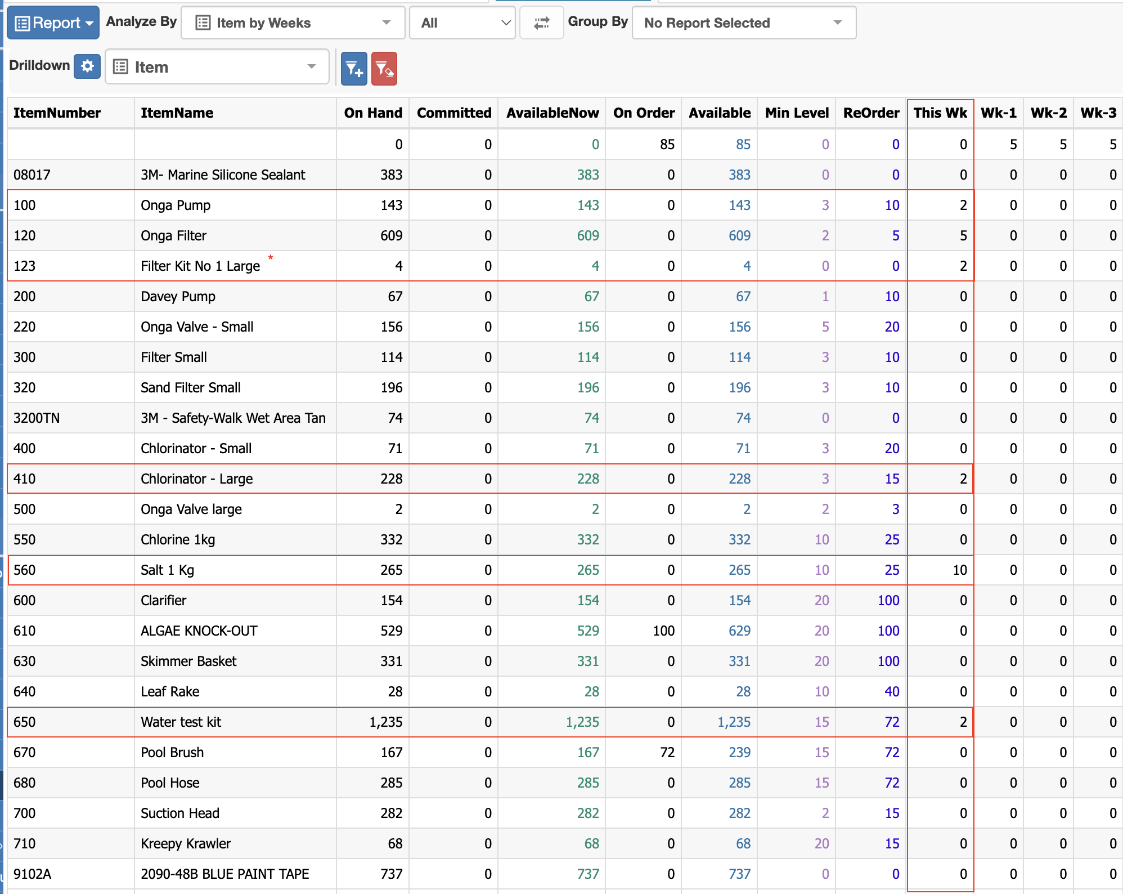Click the Salt 1 Kg item name

point(167,570)
